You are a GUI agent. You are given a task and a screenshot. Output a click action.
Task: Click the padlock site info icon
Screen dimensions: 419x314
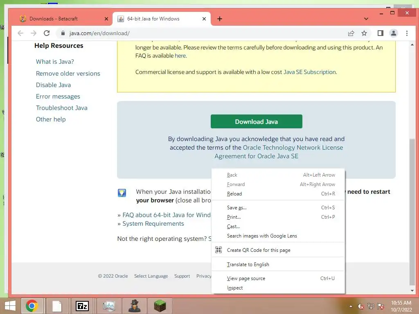(x=63, y=33)
